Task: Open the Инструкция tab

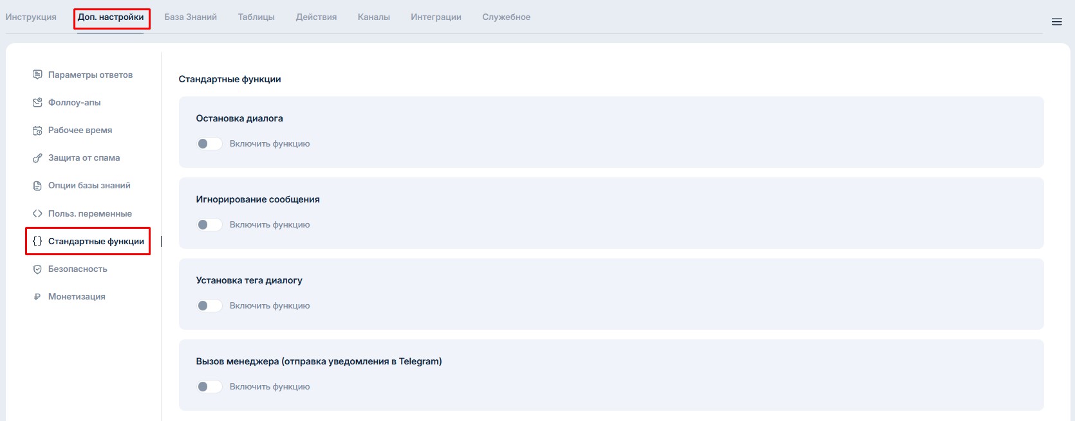Action: coord(31,17)
